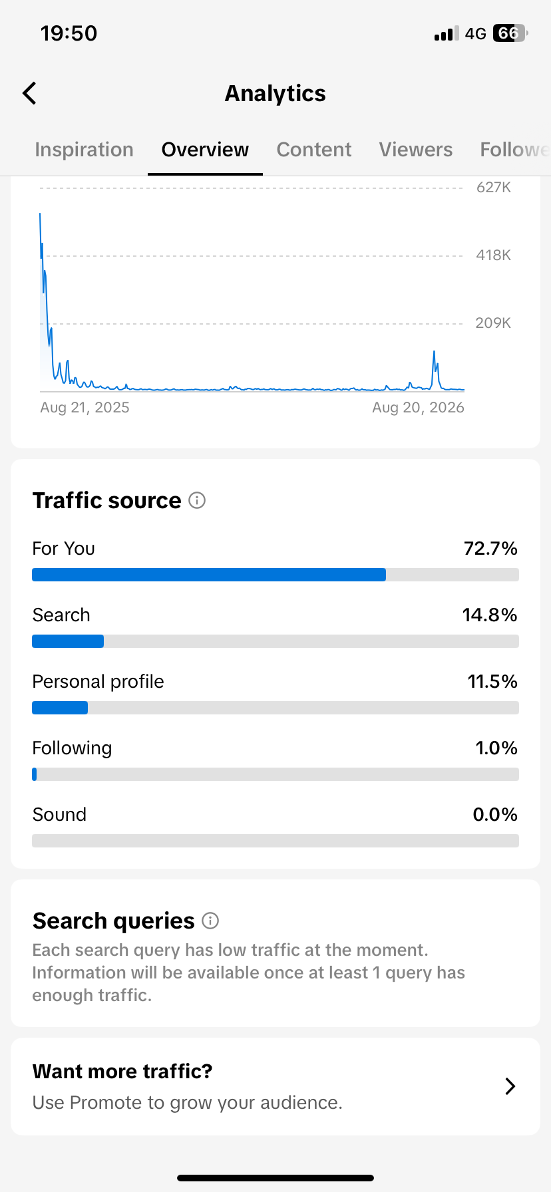
Task: Tap the back arrow icon
Action: (x=29, y=94)
